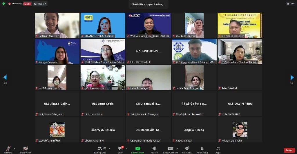
Task: Expand chevron next to Participants count
Action: click(x=110, y=148)
